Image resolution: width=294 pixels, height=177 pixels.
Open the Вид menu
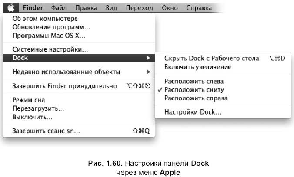[112, 8]
